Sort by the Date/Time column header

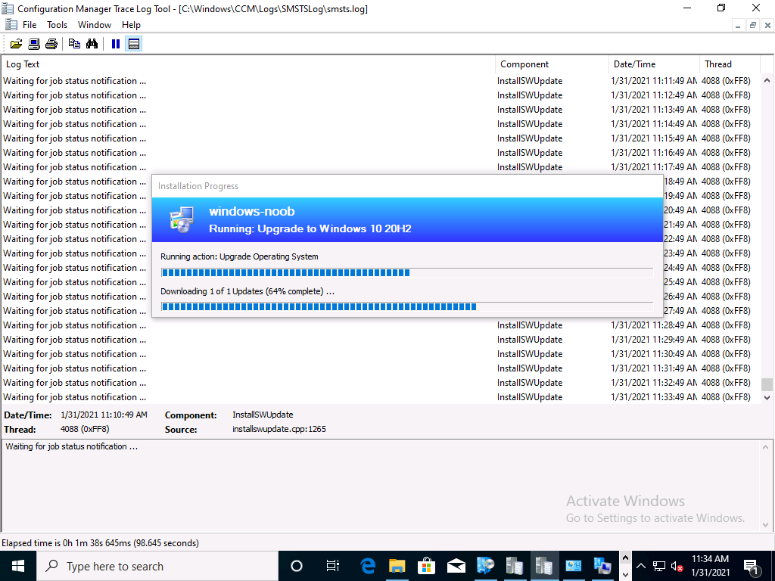pyautogui.click(x=655, y=64)
